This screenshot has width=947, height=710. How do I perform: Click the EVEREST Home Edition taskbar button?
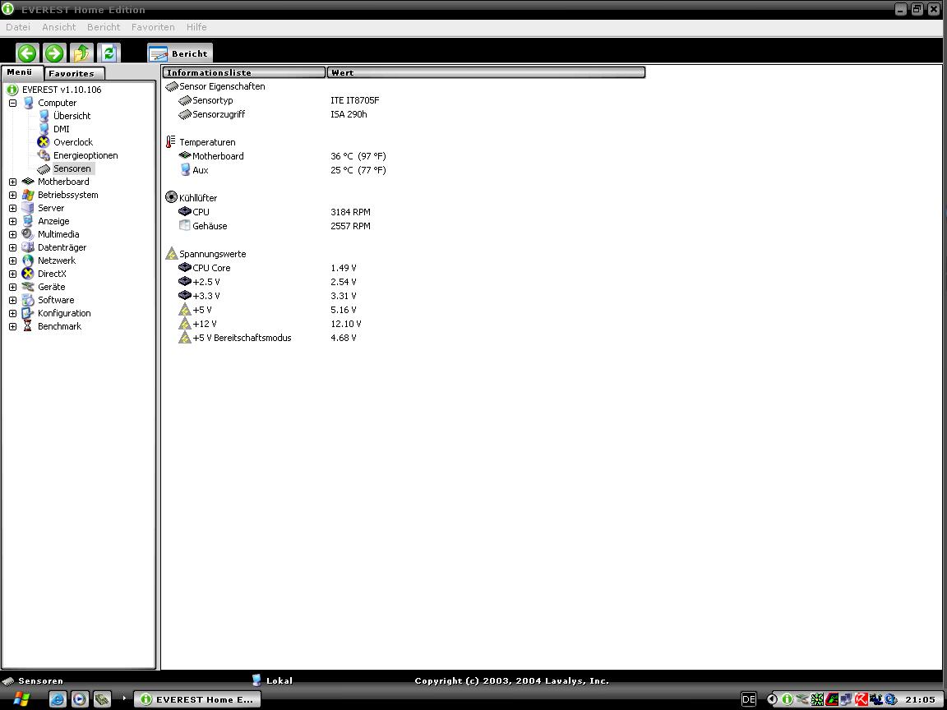pos(197,699)
